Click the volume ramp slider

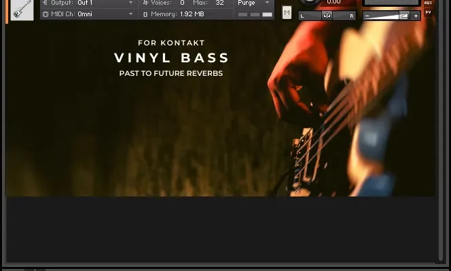(391, 16)
